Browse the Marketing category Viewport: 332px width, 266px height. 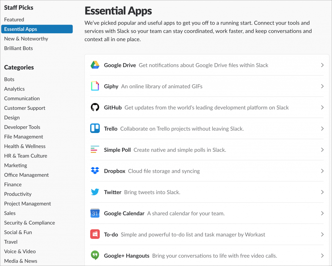[x=16, y=165]
